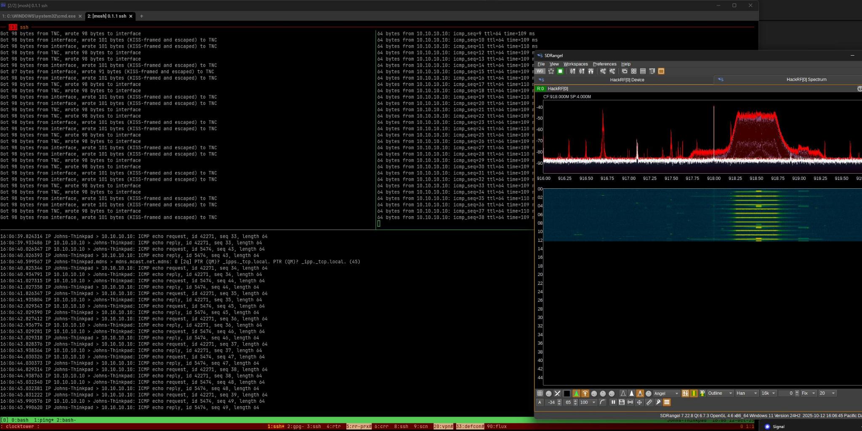Click the floppy disk save icon in spectrum controls

pos(622,402)
